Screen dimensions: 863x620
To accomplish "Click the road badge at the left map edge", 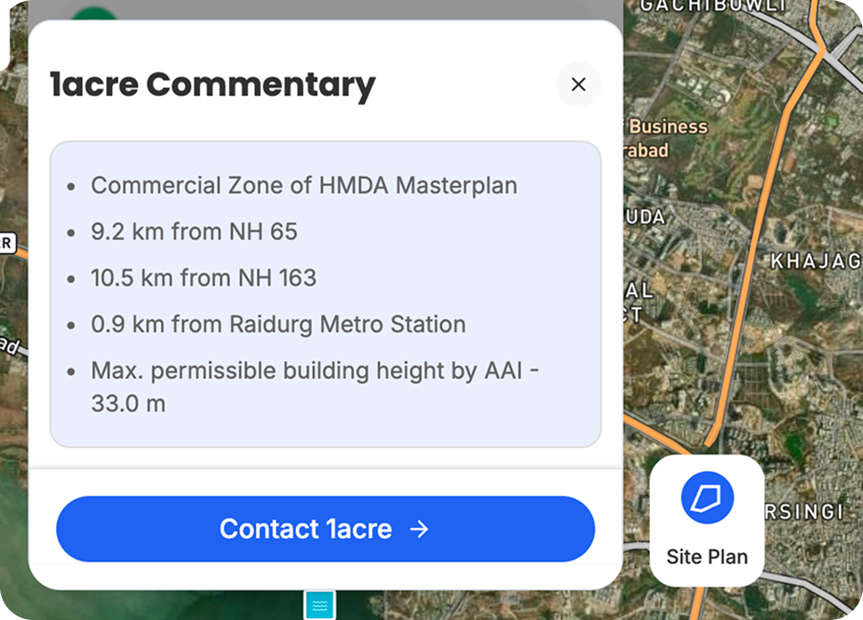I will coord(7,243).
